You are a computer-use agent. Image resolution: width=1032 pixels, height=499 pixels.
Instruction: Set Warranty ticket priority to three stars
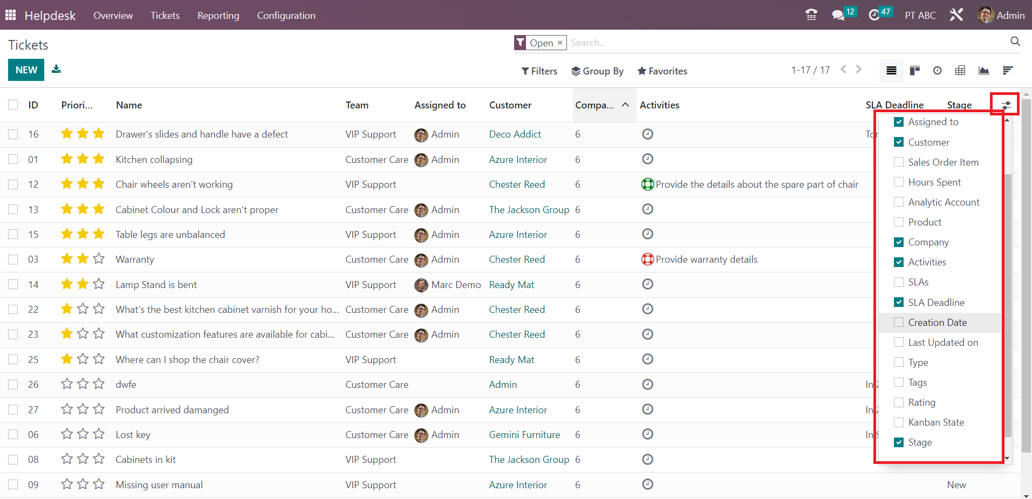99,259
